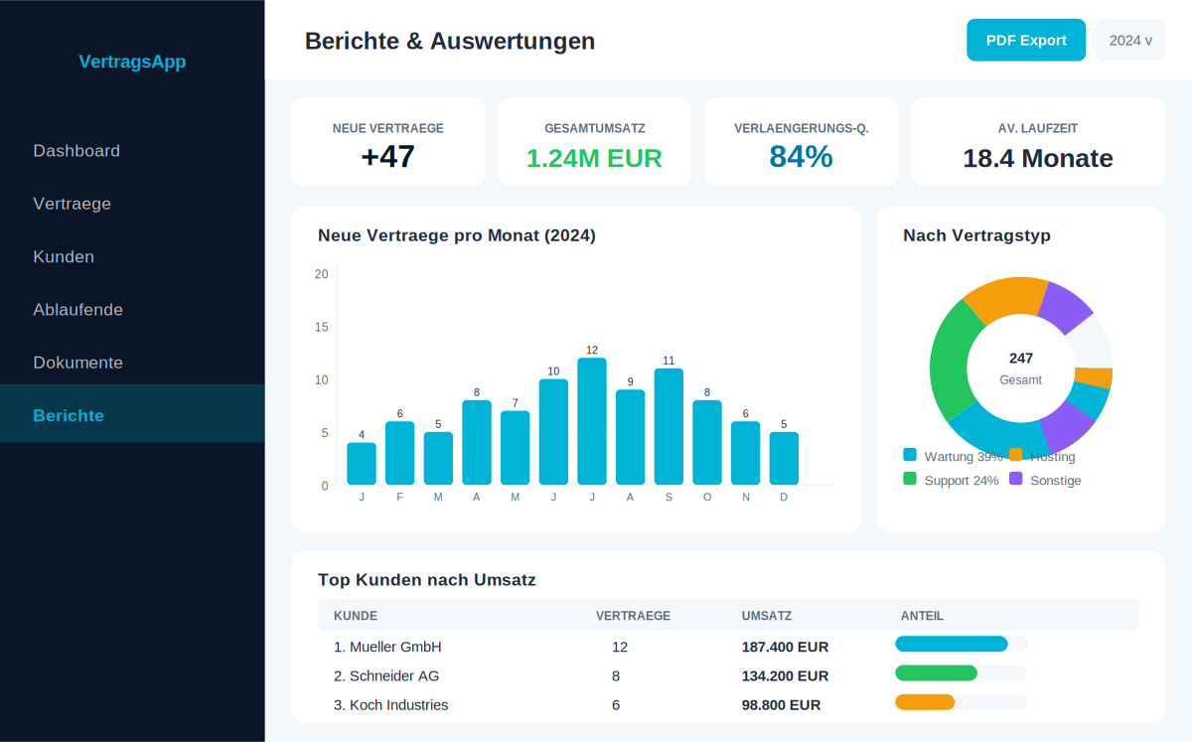
Task: Select the active Berichte menu item
Action: (69, 415)
